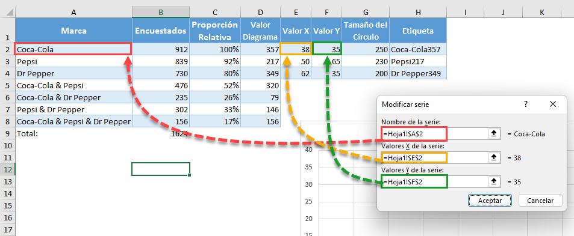Select the Pepsi & Dr Pepper cell
This screenshot has height=236, width=574.
tap(73, 109)
